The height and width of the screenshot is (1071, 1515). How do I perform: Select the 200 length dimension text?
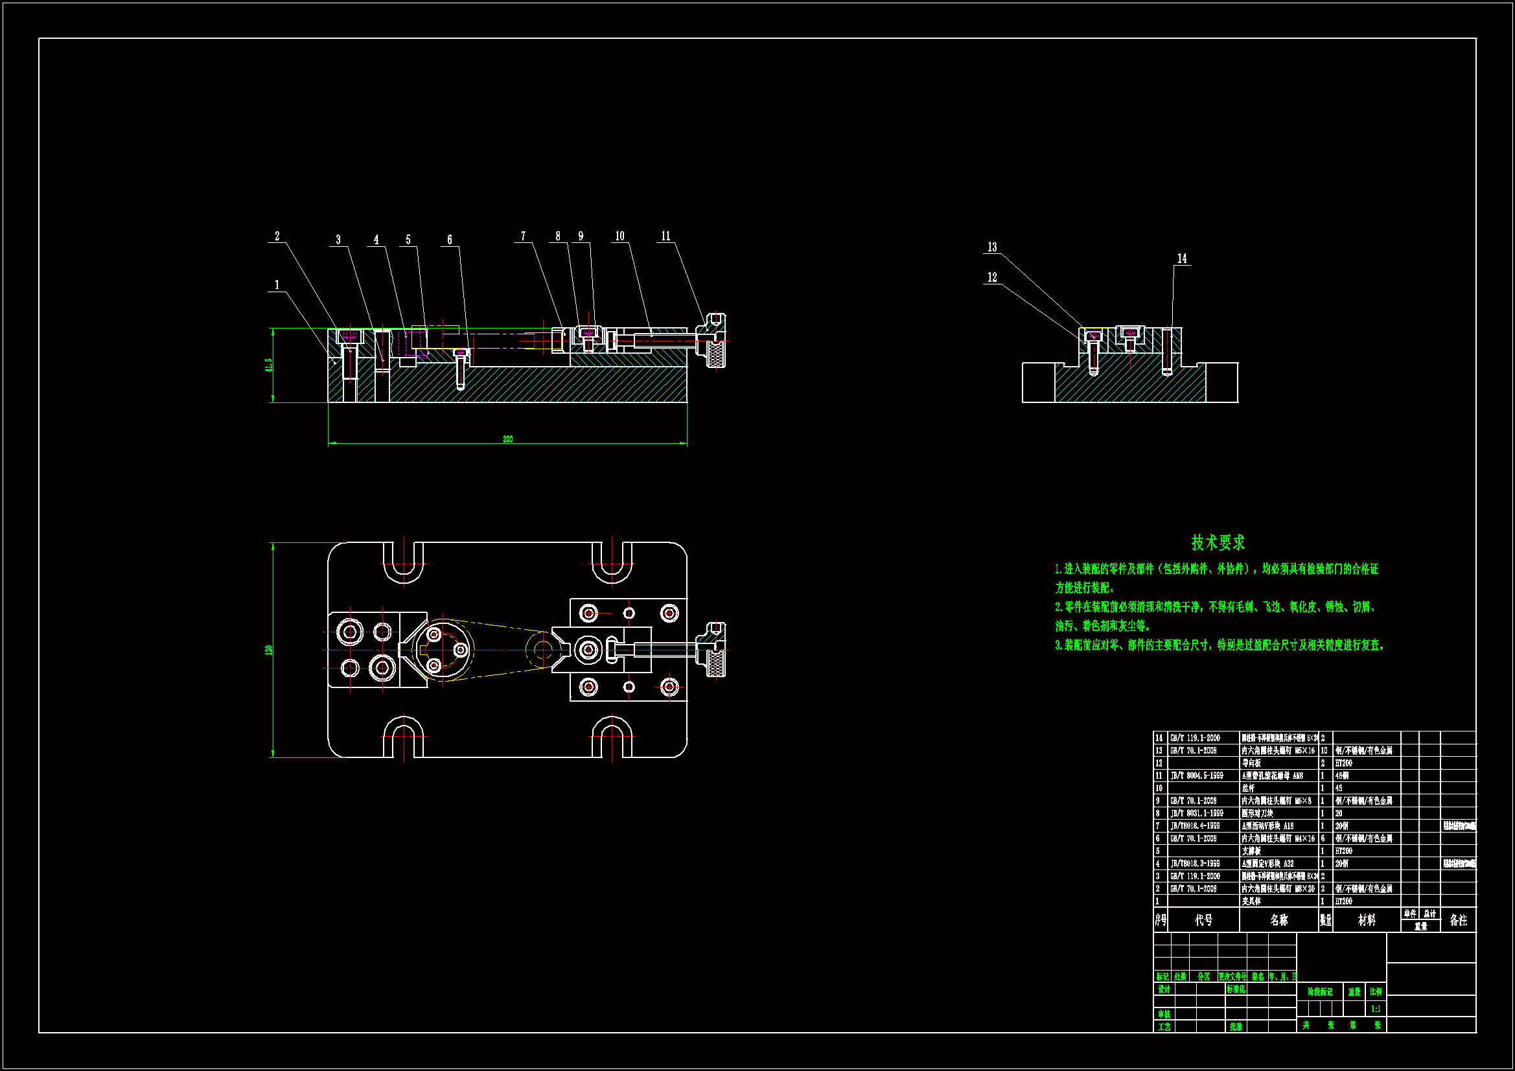coord(507,439)
